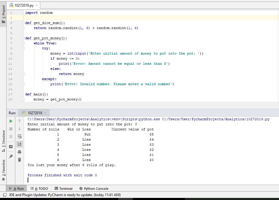Click the 'Number of rolls' column header
The image size is (279, 200).
tap(43, 129)
